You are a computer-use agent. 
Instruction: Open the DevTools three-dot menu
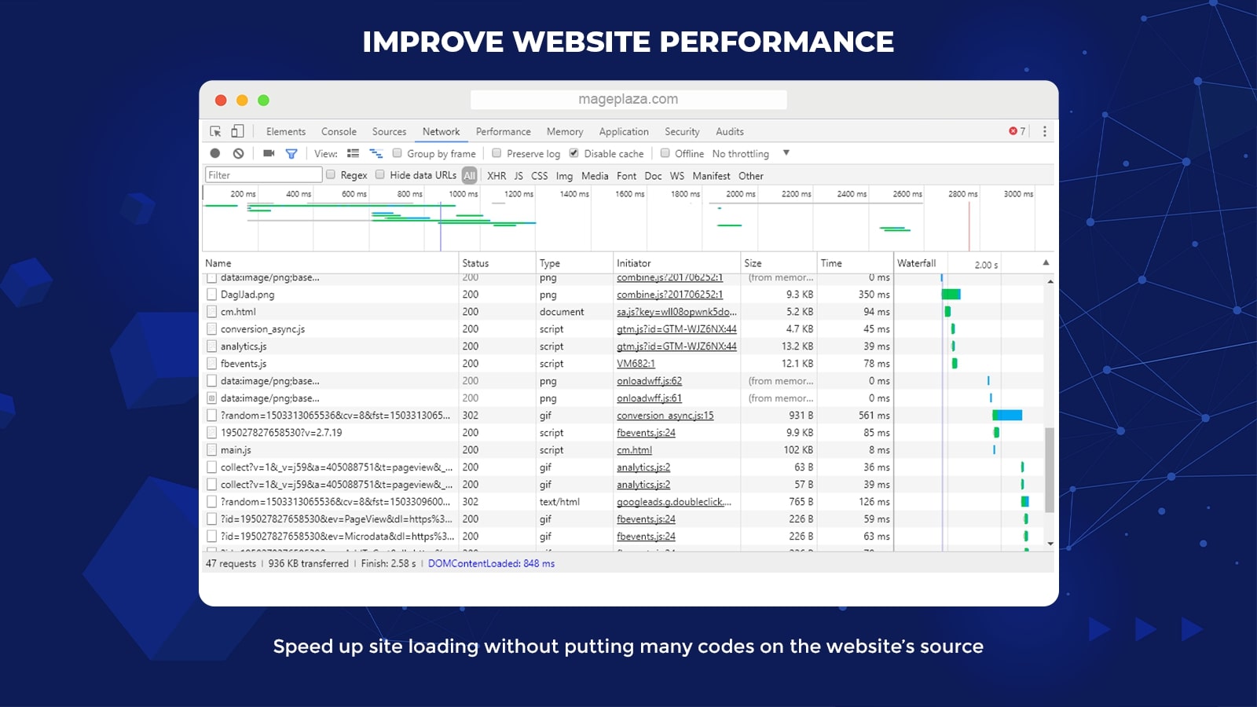pyautogui.click(x=1044, y=131)
